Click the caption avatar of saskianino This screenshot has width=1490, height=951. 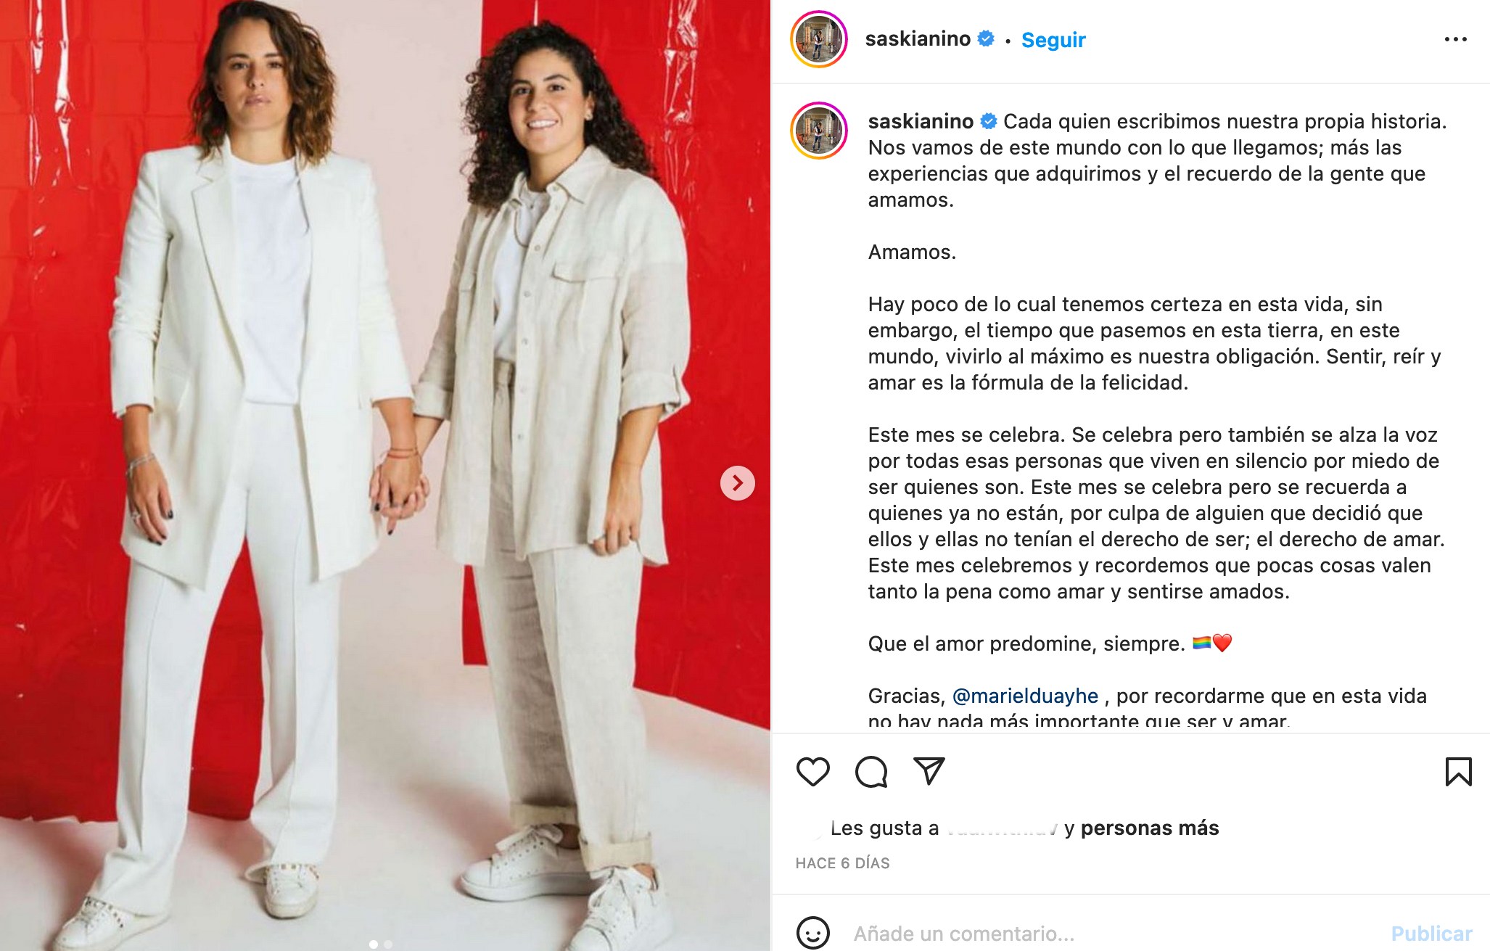pyautogui.click(x=819, y=131)
